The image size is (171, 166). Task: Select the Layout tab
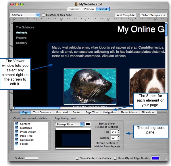[x=103, y=9]
